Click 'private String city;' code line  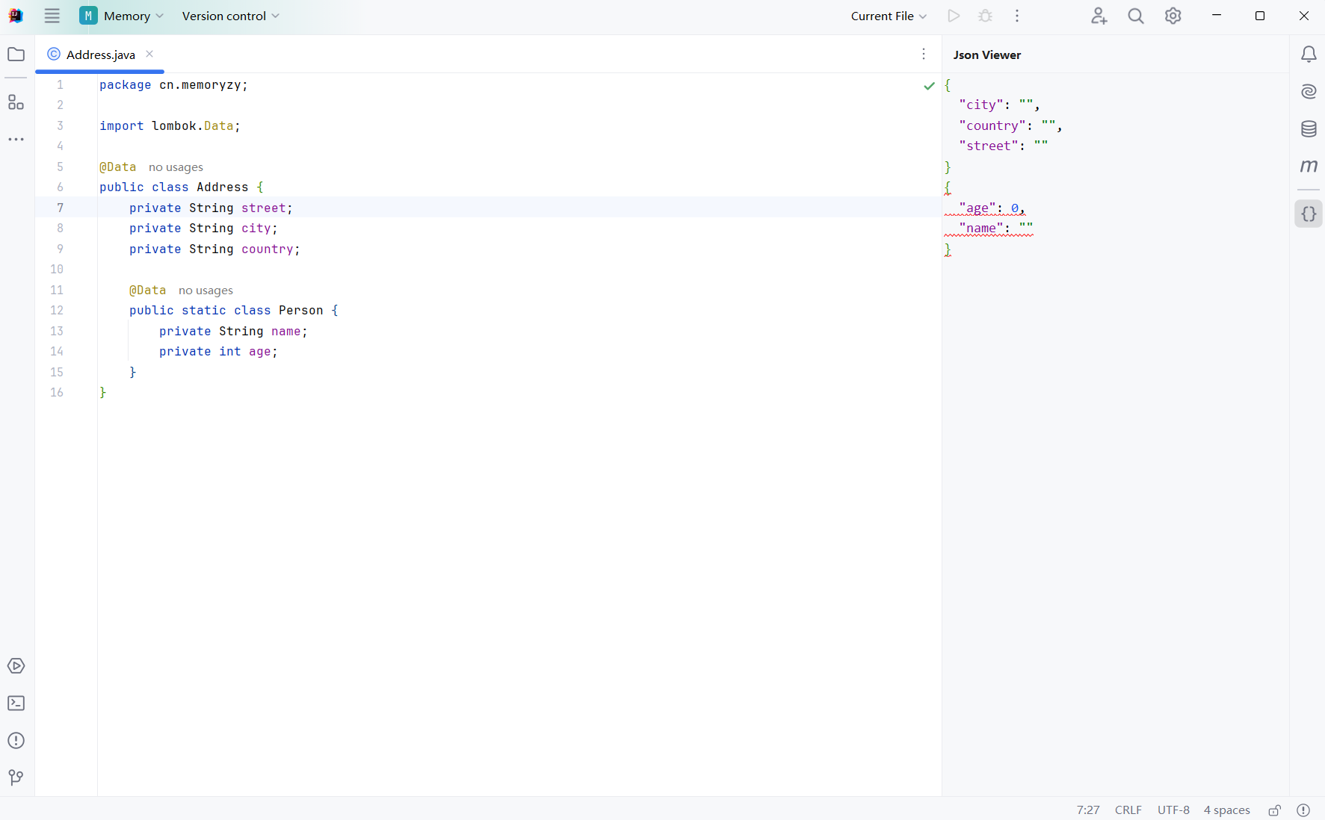tap(203, 229)
